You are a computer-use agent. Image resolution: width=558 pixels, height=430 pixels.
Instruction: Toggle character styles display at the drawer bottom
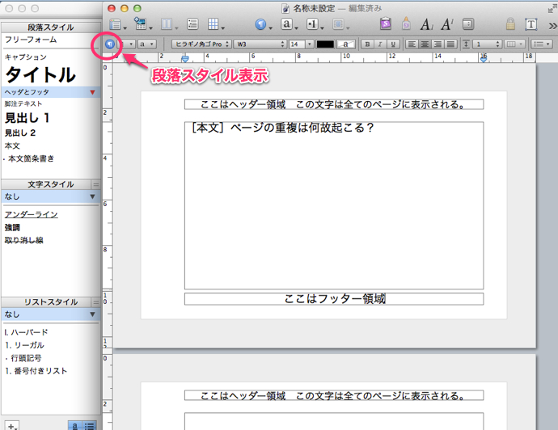(x=75, y=425)
